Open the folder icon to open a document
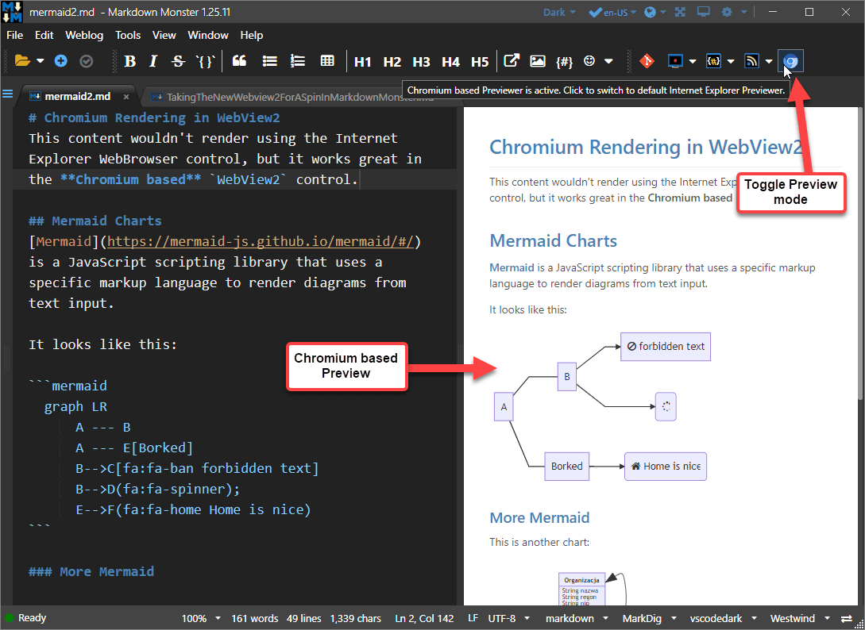The height and width of the screenshot is (630, 865). (x=22, y=60)
